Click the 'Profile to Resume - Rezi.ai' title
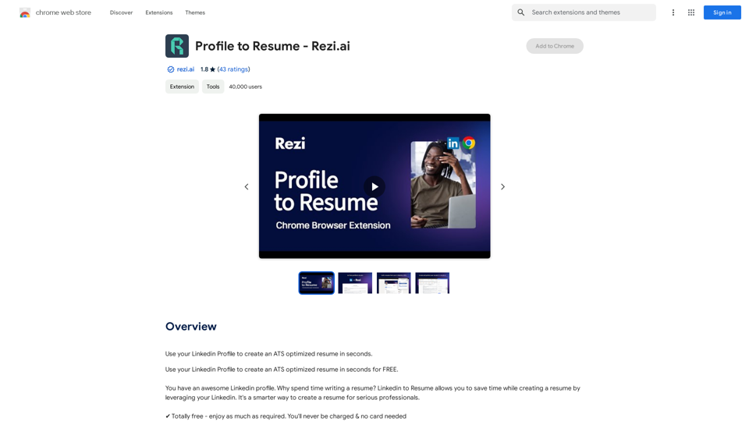749x421 pixels. click(x=272, y=46)
